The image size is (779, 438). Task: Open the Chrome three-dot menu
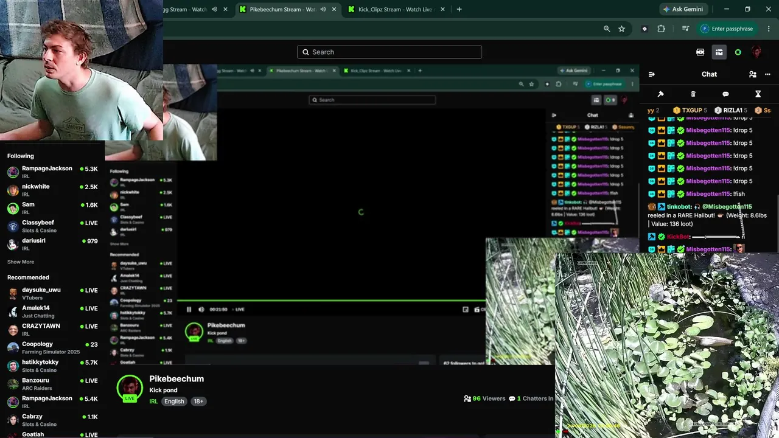(x=769, y=29)
